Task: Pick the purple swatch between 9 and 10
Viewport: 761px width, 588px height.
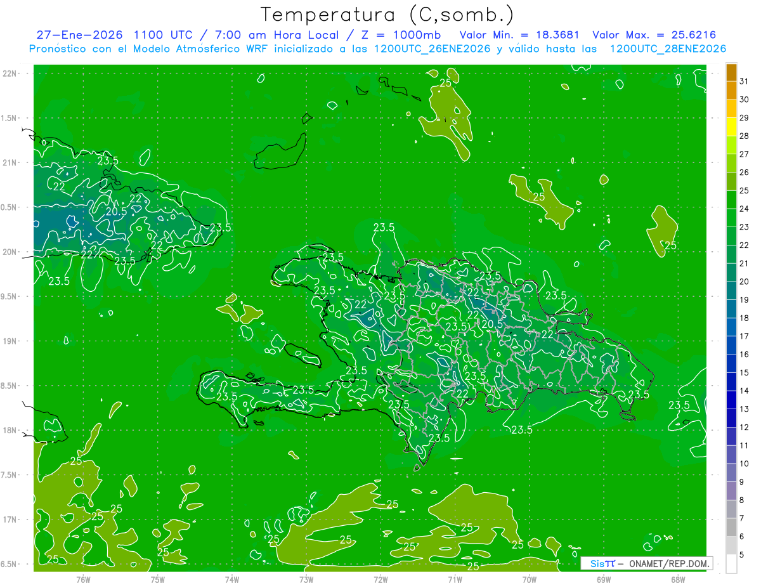Action: (731, 473)
